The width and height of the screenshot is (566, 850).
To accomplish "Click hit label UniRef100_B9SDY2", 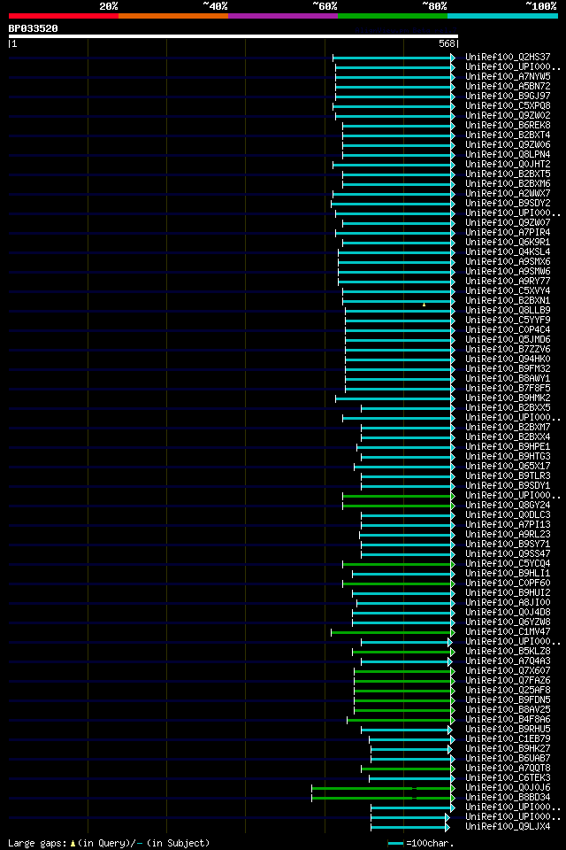I will [x=508, y=204].
